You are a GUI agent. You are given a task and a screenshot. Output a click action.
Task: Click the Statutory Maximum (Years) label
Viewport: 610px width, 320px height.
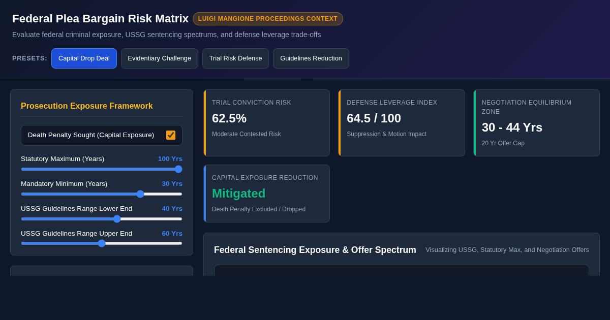pyautogui.click(x=63, y=159)
